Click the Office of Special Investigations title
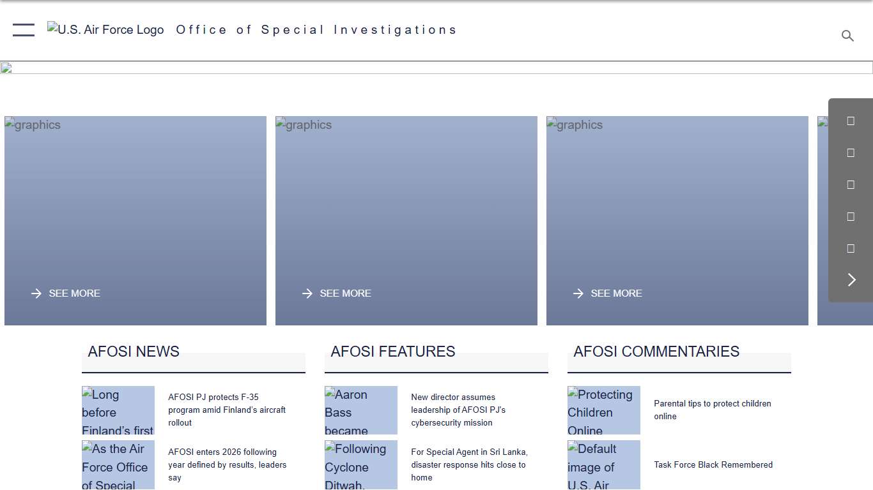This screenshot has height=490, width=873. [316, 30]
